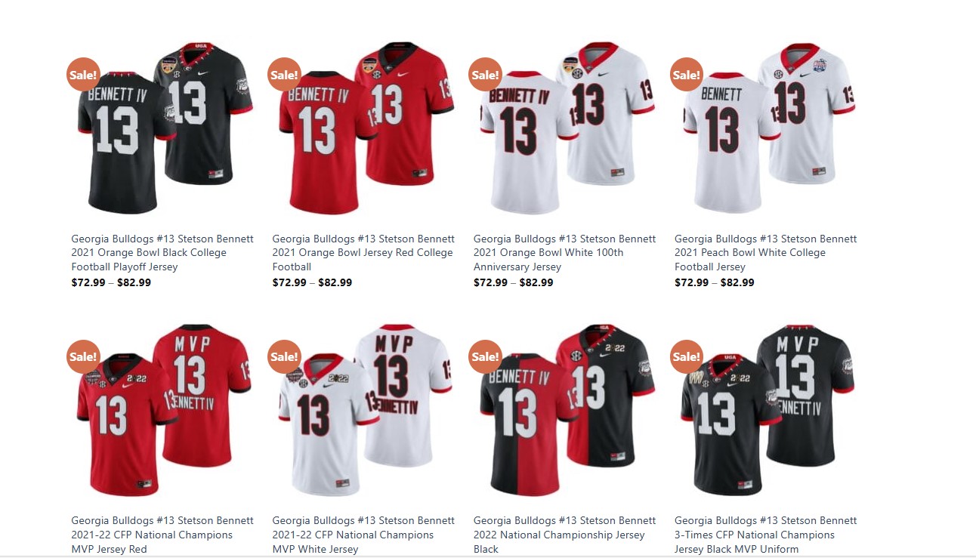Click the Sale badge on the MVP white jersey
This screenshot has height=558, width=976.
tap(284, 356)
